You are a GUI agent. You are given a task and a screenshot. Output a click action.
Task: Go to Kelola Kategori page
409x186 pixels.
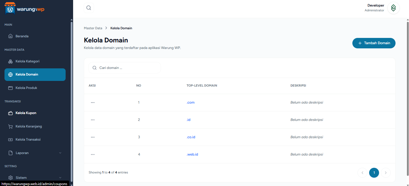pos(27,61)
